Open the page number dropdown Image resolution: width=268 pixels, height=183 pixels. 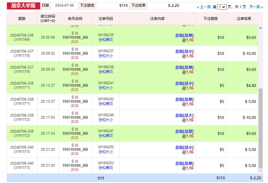222,7
